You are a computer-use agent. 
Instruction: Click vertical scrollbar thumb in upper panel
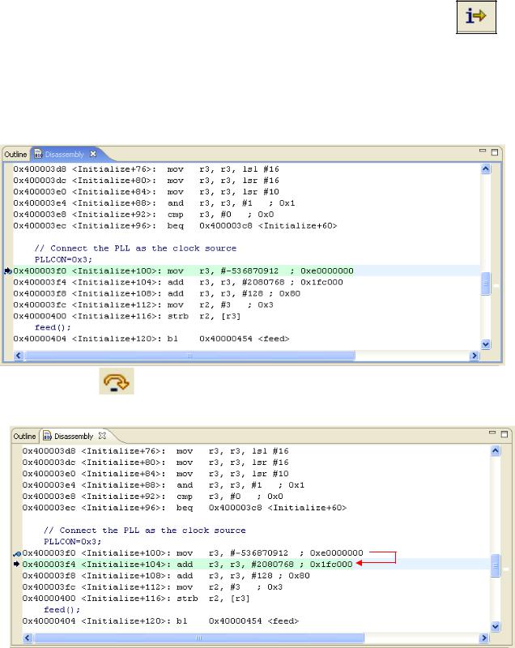486,283
